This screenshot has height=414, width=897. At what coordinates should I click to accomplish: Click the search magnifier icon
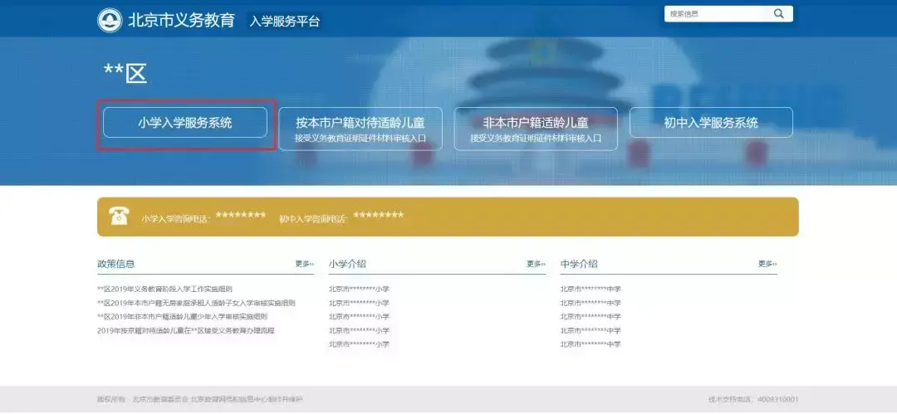[x=778, y=14]
